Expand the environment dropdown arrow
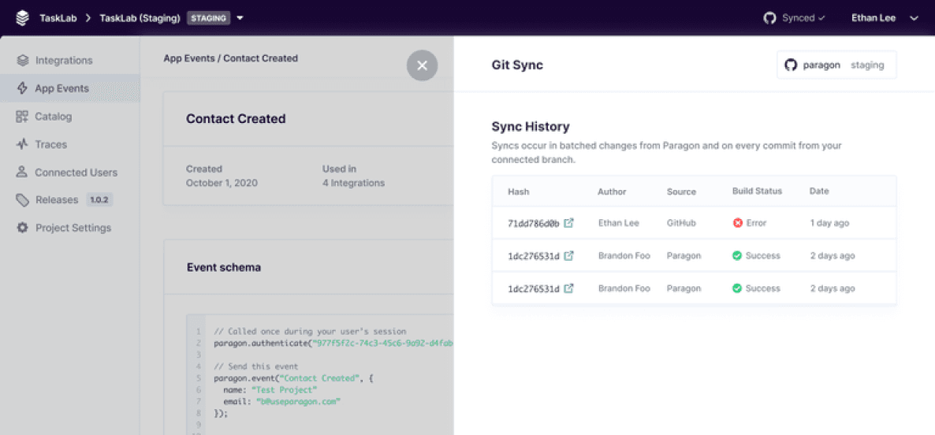This screenshot has width=935, height=435. click(240, 18)
